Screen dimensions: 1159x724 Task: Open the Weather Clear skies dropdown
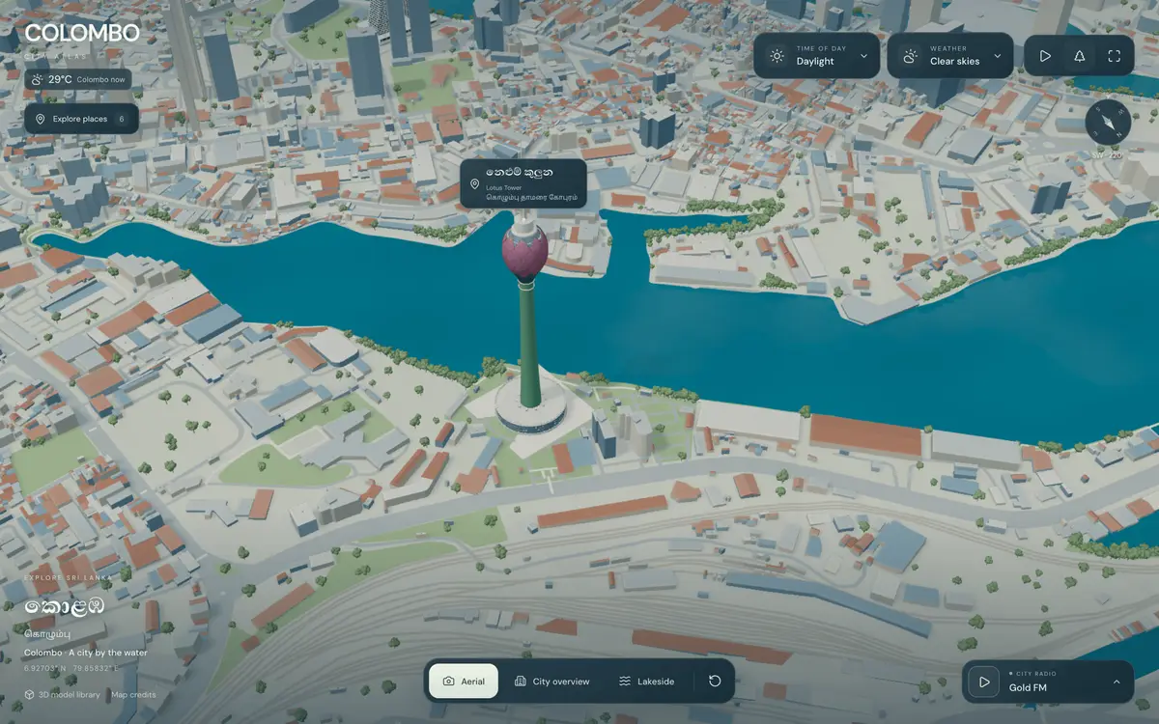[950, 56]
